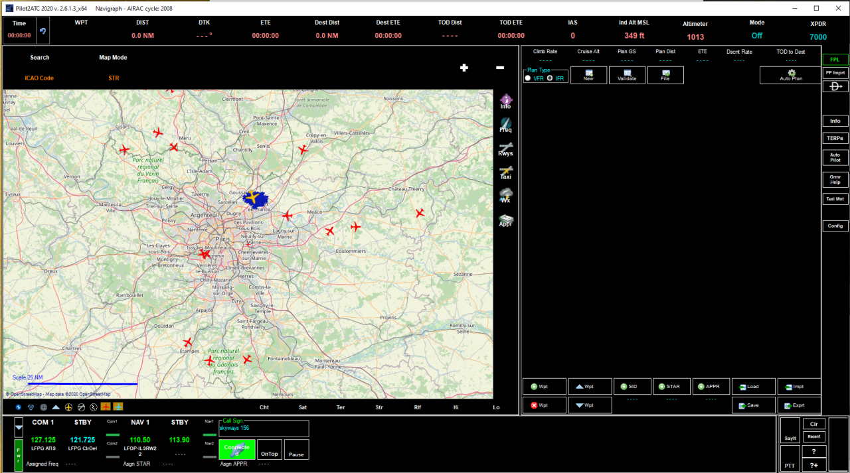
Task: Open the Appr approach charts icon
Action: (x=505, y=220)
